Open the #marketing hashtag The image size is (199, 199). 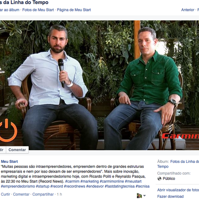[x=89, y=181]
